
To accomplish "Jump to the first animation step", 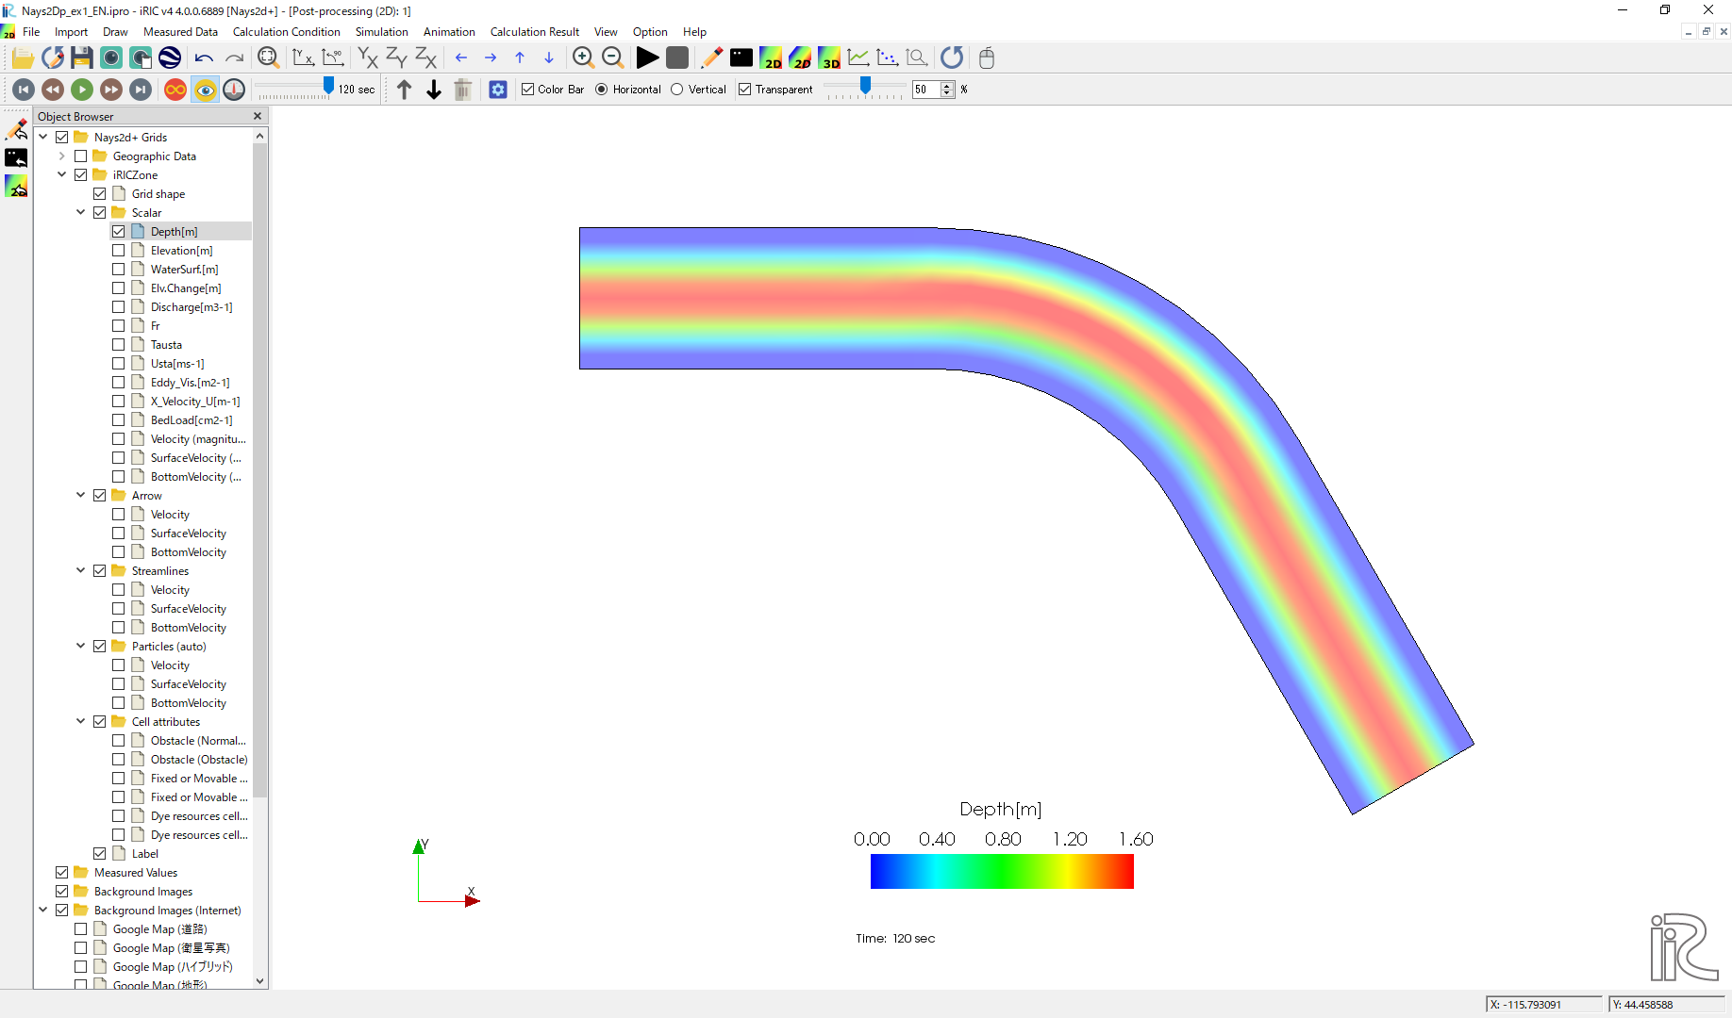I will tap(24, 90).
